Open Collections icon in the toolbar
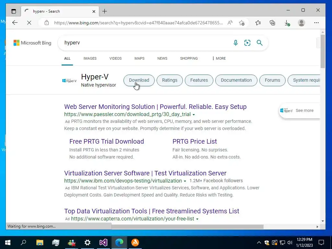Screen dimensions: 332x249 (x=272, y=23)
